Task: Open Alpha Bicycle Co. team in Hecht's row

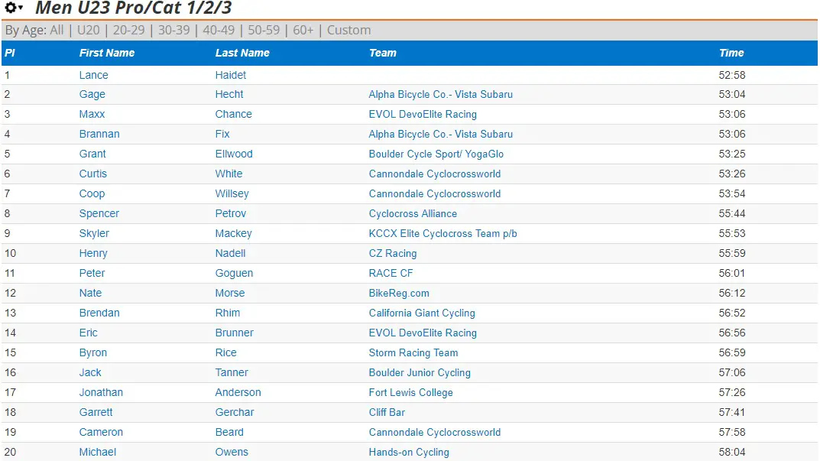Action: click(441, 95)
